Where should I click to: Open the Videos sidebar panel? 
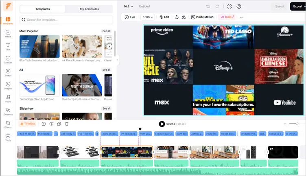pos(8,73)
